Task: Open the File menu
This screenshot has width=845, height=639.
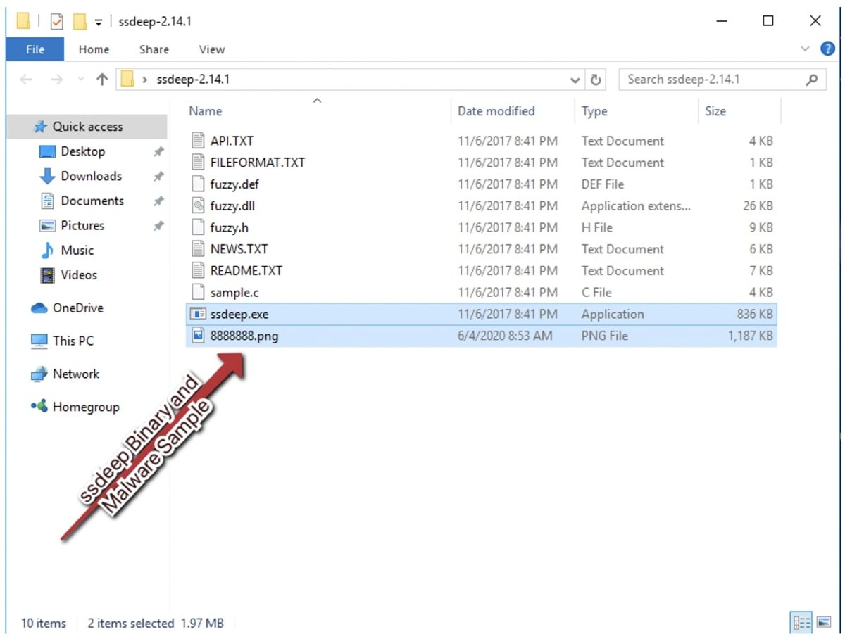Action: [x=35, y=49]
